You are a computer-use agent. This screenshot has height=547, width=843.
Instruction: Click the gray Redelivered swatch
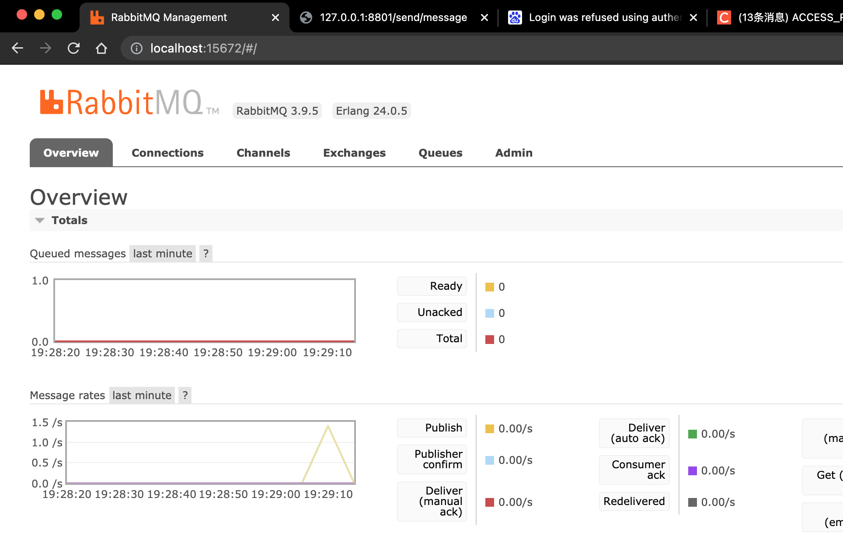coord(693,502)
